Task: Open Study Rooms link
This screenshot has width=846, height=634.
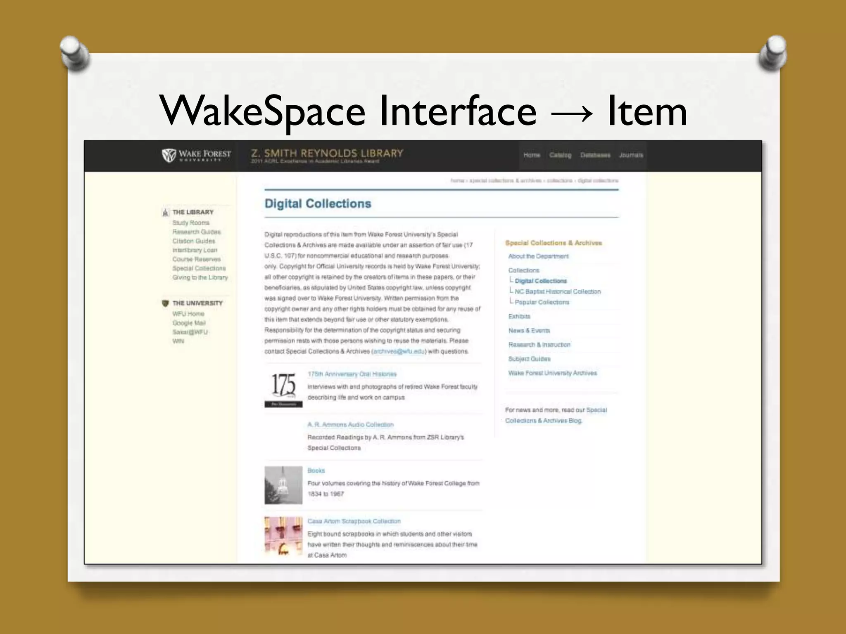Action: 191,223
